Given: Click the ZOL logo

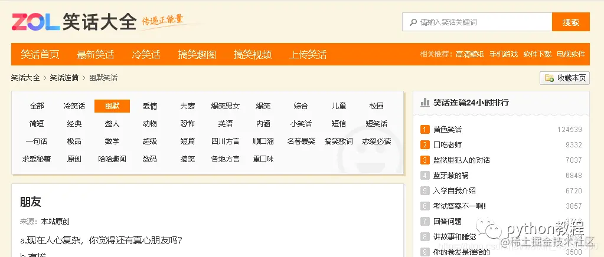Looking at the screenshot, I should click(36, 22).
